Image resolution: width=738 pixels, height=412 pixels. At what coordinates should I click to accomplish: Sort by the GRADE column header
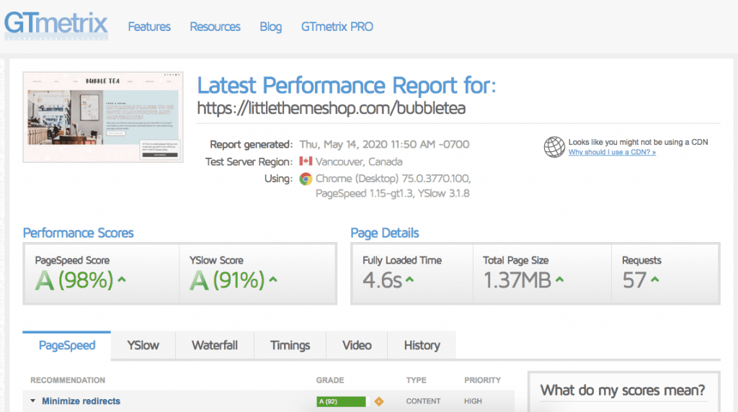click(x=330, y=380)
